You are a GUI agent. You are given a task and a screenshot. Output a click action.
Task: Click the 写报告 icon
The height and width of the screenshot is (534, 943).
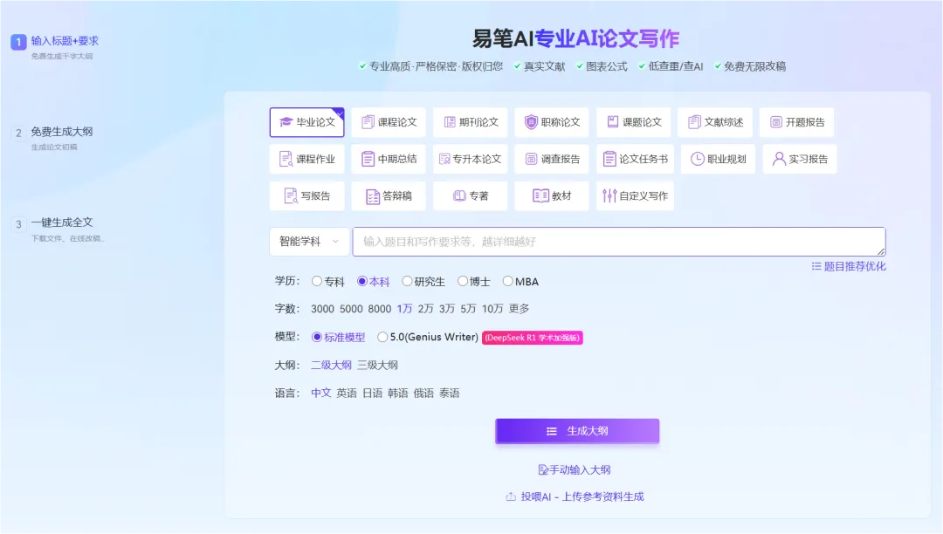coord(291,195)
